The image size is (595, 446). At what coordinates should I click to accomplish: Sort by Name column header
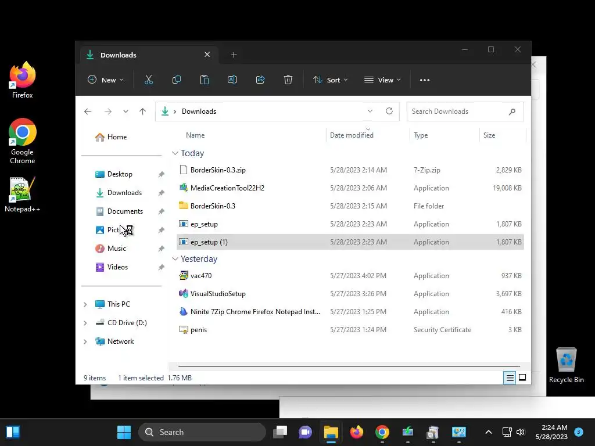tap(195, 135)
